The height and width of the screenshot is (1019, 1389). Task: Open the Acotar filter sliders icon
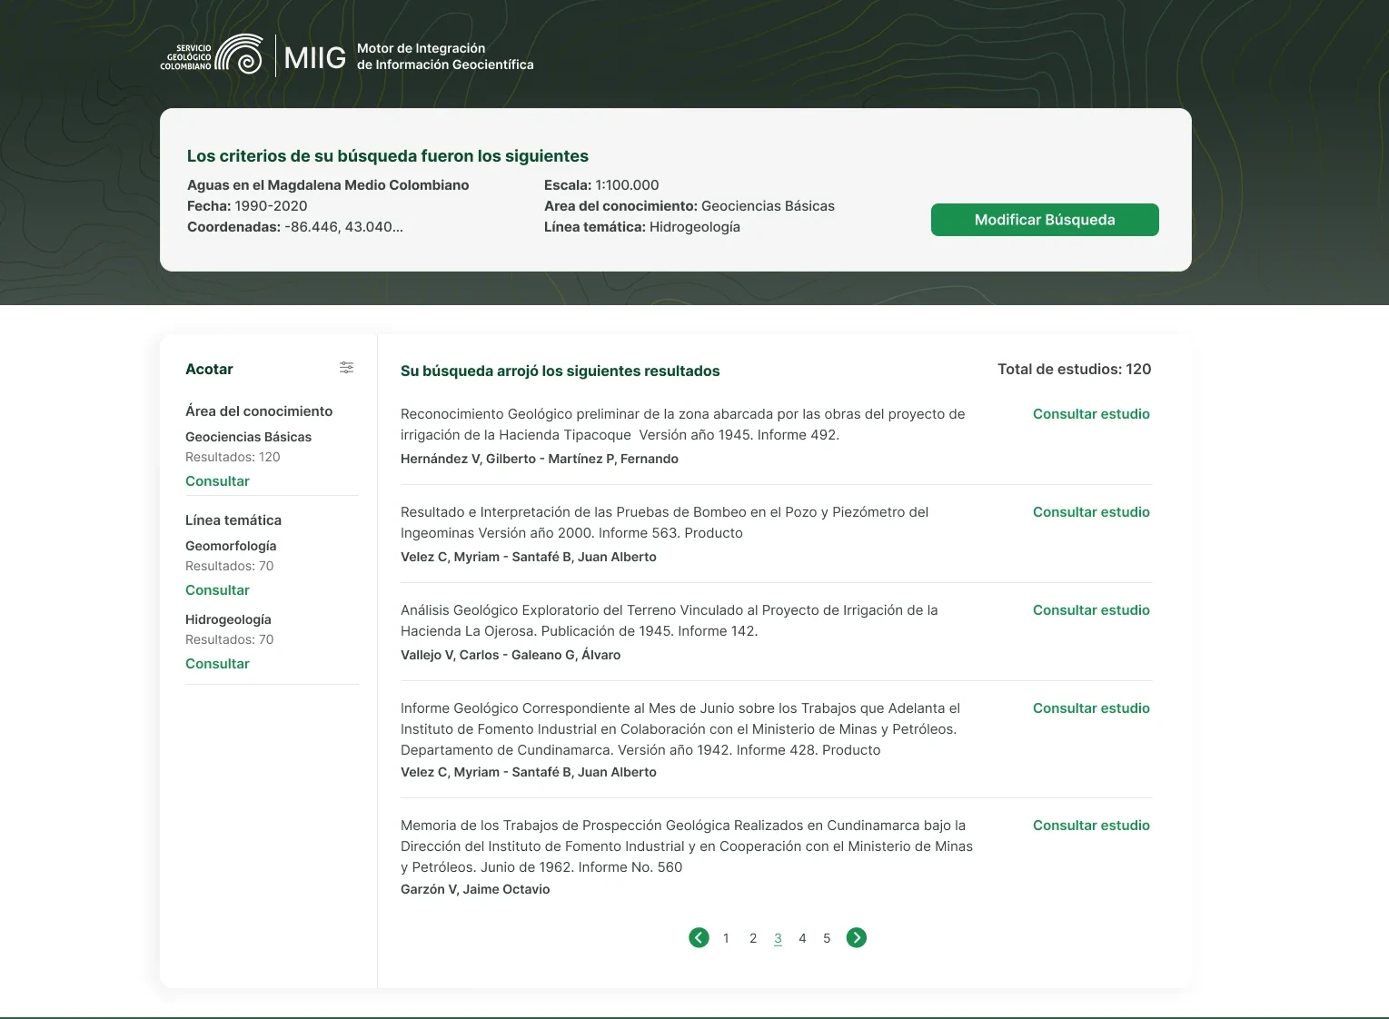346,368
